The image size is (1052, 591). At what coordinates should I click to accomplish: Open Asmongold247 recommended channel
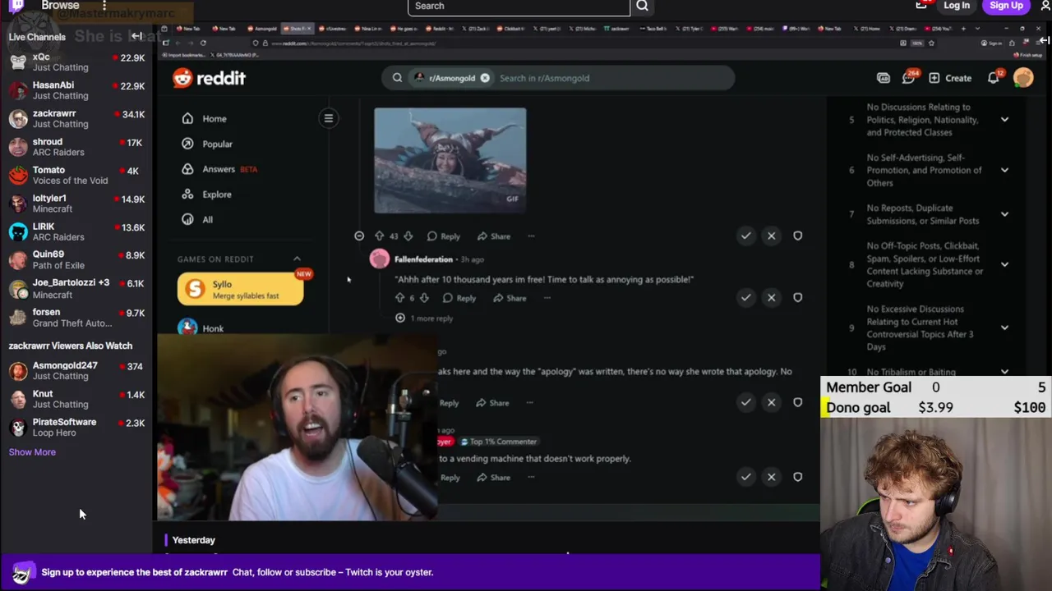click(x=76, y=371)
